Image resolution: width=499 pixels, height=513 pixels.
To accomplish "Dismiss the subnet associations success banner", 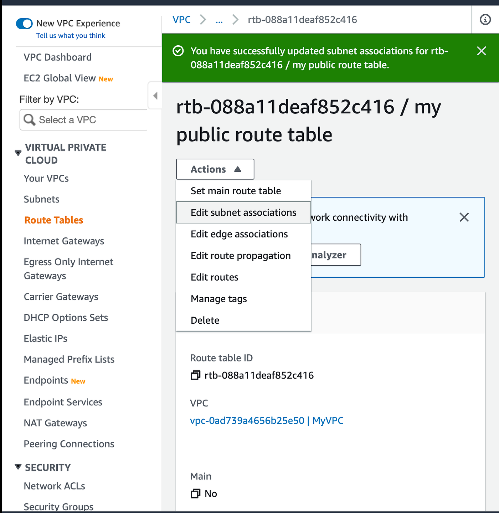I will point(481,51).
